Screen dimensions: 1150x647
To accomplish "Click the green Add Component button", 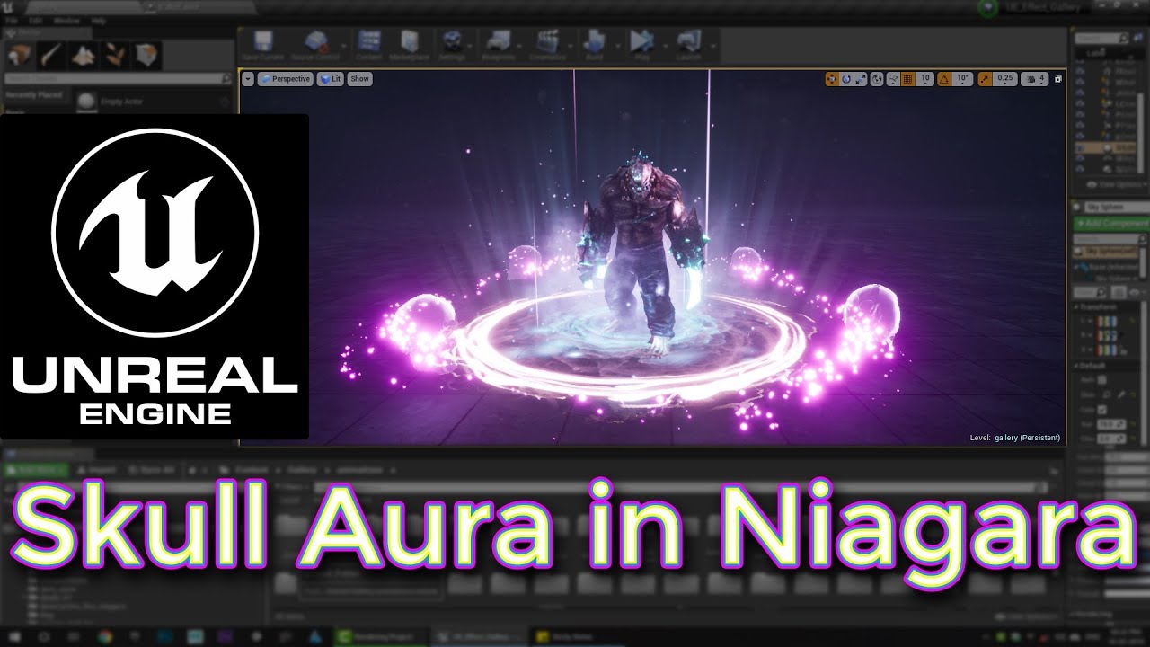I will pyautogui.click(x=1111, y=223).
